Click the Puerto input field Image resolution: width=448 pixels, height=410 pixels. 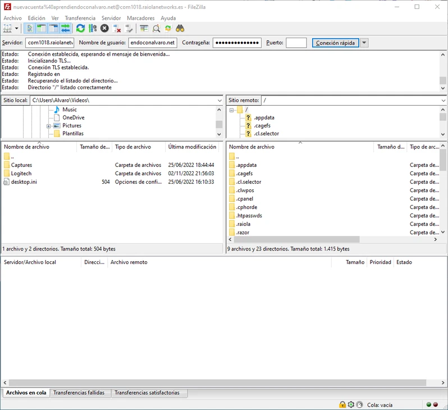(296, 43)
